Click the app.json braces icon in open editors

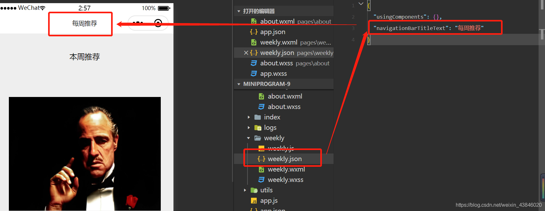[x=254, y=32]
